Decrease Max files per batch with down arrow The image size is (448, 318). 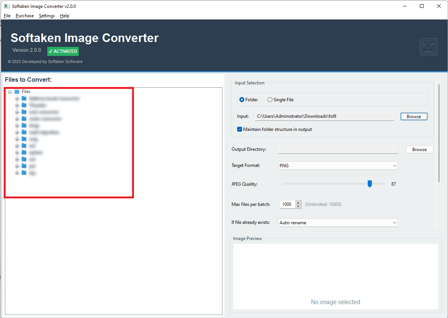pyautogui.click(x=298, y=206)
